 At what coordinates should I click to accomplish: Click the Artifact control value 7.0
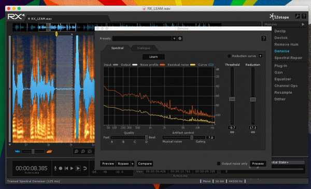(x=210, y=137)
